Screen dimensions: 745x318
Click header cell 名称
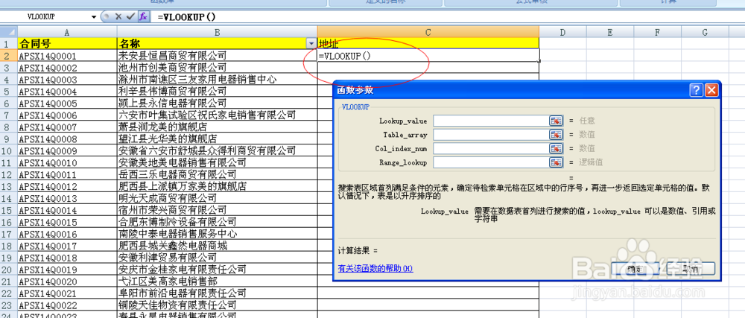coord(217,44)
